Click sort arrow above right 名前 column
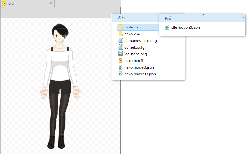247x154 pixels. (204, 15)
